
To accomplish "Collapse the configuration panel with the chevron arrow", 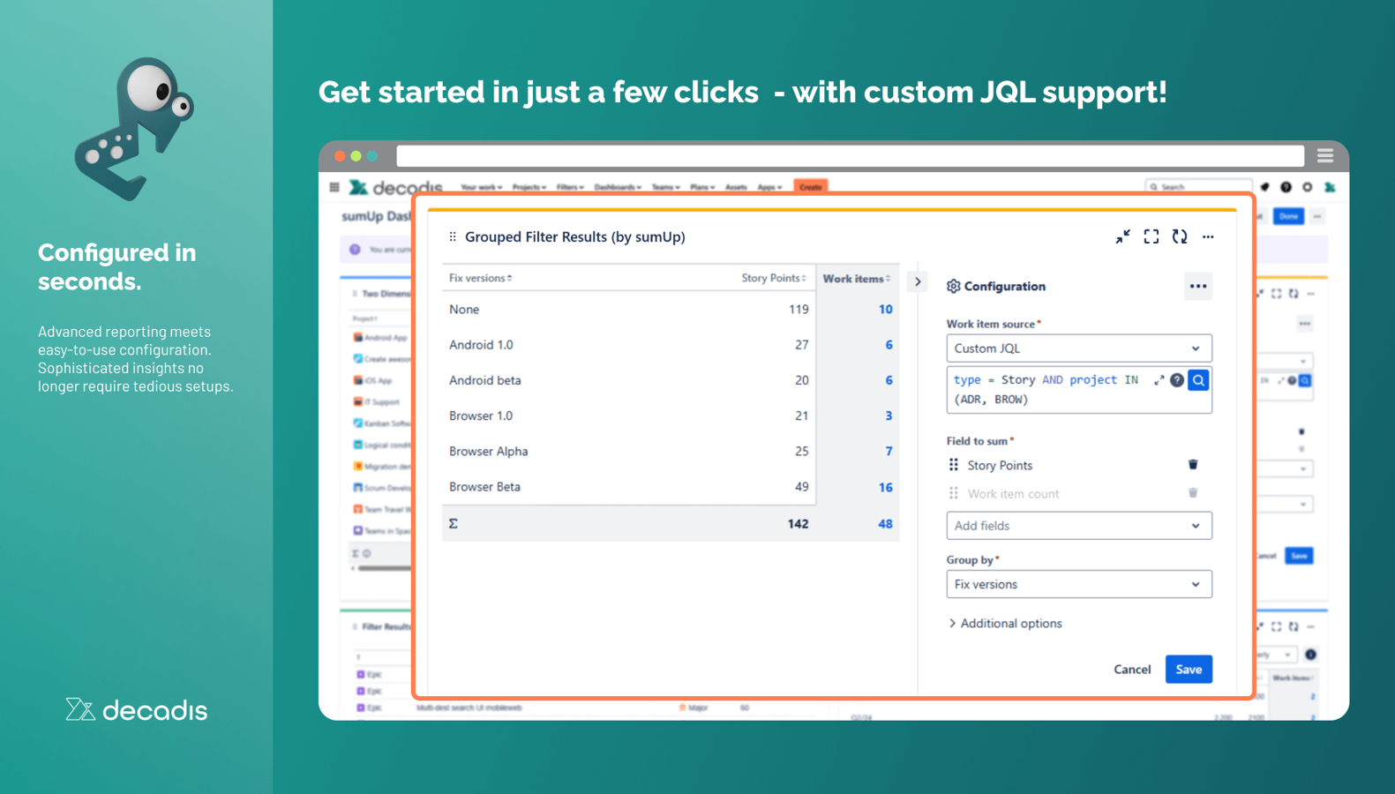I will [x=918, y=281].
